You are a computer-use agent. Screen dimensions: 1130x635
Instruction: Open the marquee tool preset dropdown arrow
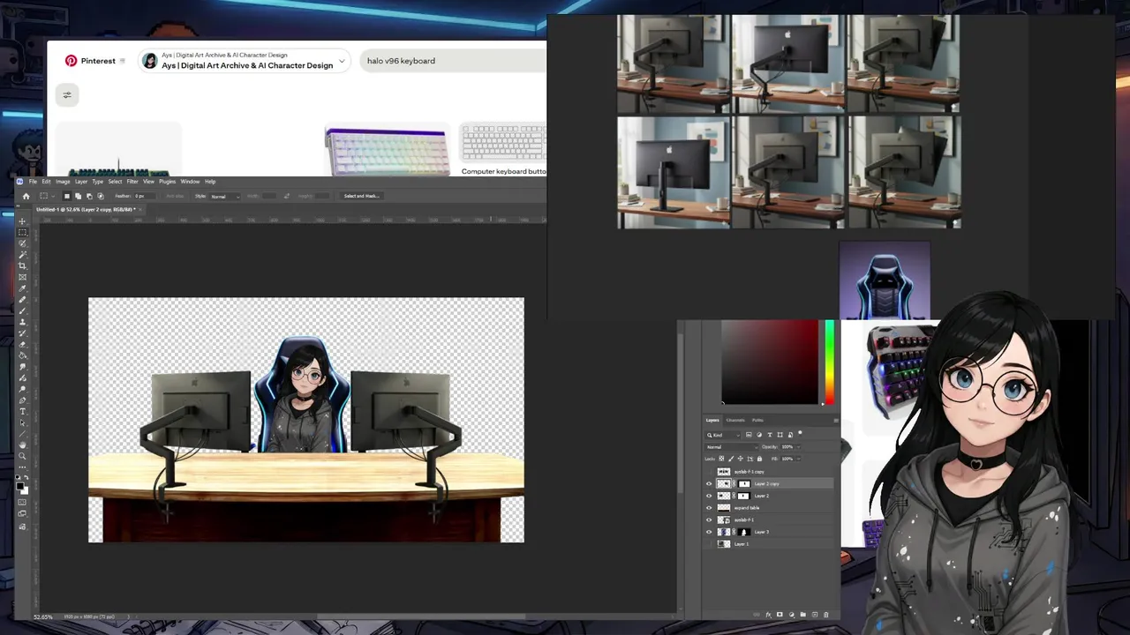[x=53, y=196]
